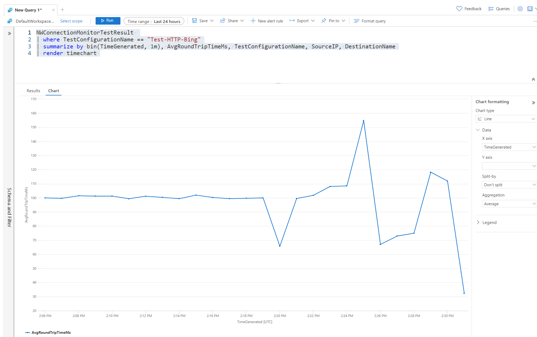Give Feedback via the heart icon
Screen dimensions: 537x337
[x=459, y=9]
